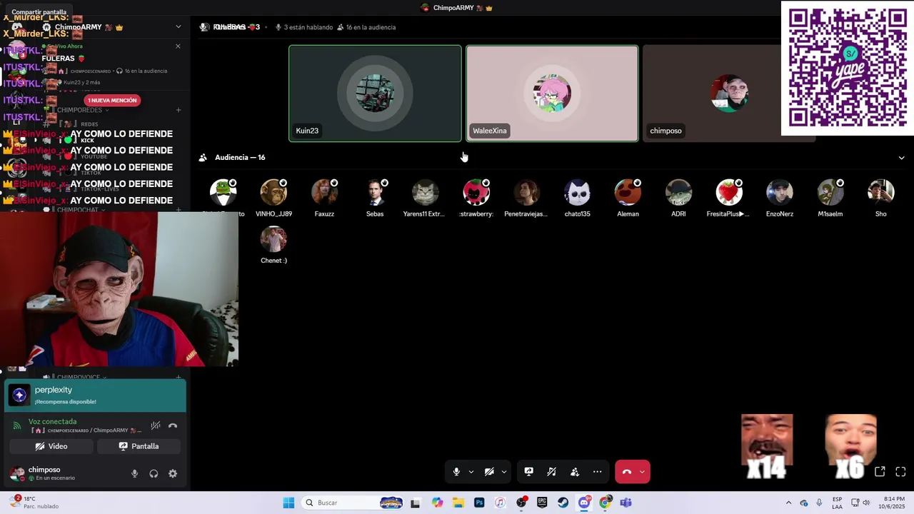This screenshot has height=514, width=914.
Task: Collapse the CHIMPOREDES channel category
Action: click(x=82, y=110)
